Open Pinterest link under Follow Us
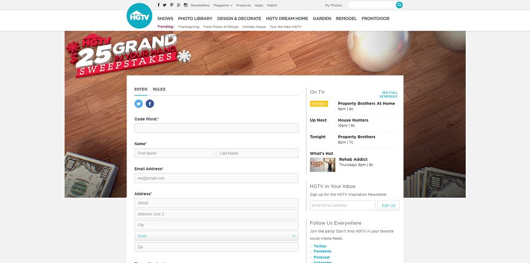 click(x=322, y=257)
